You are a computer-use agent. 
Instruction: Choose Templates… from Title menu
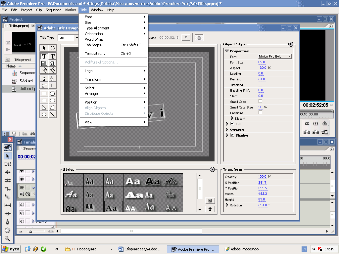pyautogui.click(x=114, y=54)
